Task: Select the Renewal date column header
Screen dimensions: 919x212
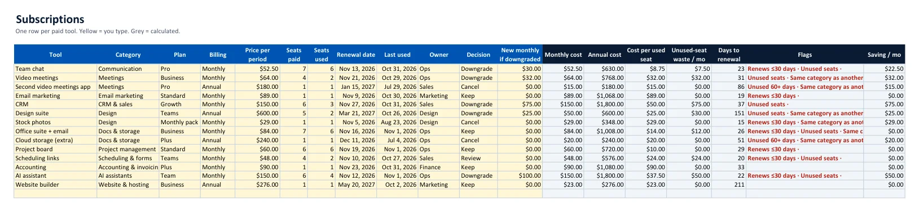Action: click(356, 55)
